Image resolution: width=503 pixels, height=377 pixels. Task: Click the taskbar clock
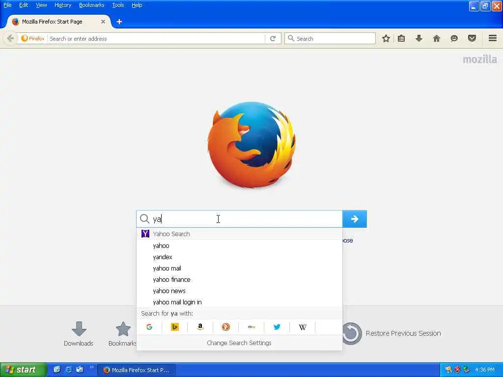[x=484, y=370]
